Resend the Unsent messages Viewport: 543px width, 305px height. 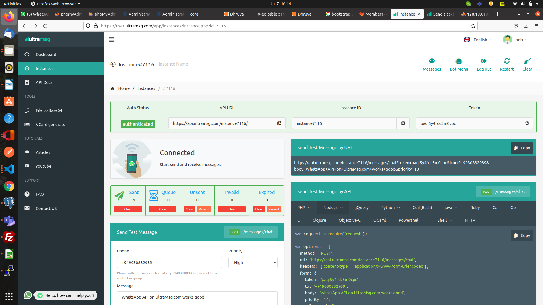[x=204, y=209]
